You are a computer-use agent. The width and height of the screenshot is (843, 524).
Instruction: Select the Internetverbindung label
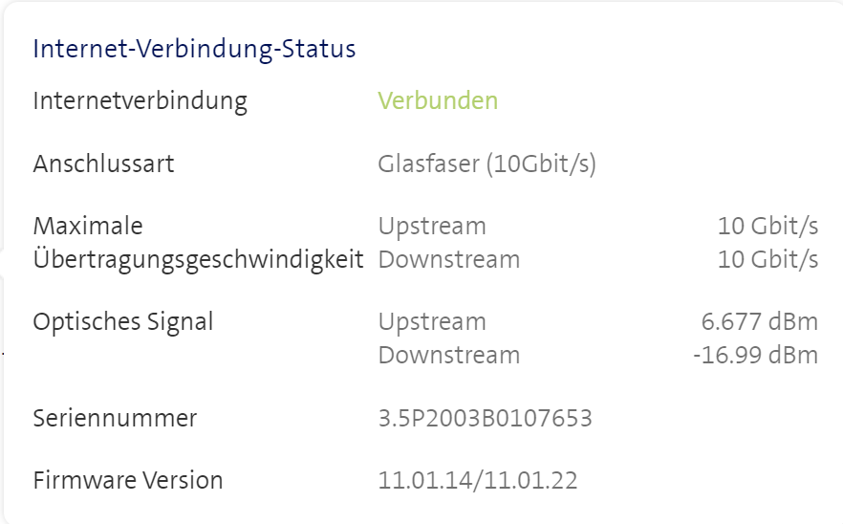click(x=140, y=100)
